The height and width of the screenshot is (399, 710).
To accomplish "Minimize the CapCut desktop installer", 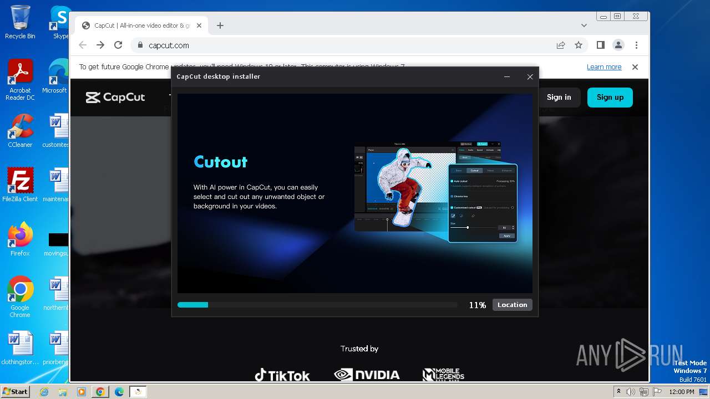I will pyautogui.click(x=507, y=77).
